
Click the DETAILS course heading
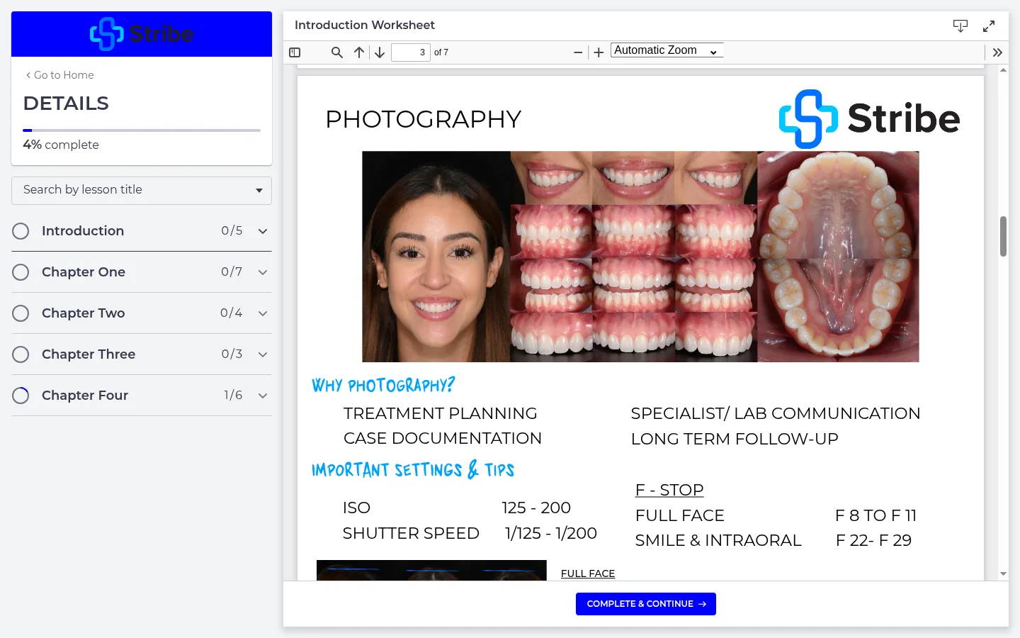[x=66, y=103]
